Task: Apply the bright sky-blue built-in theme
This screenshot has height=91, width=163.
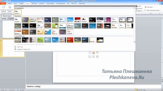Action: point(70,20)
